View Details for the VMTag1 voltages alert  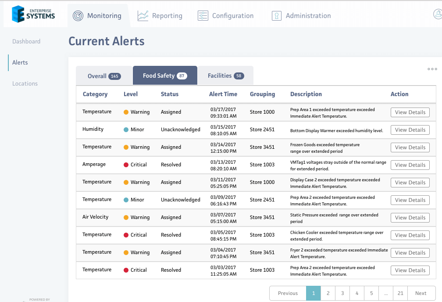coord(410,165)
